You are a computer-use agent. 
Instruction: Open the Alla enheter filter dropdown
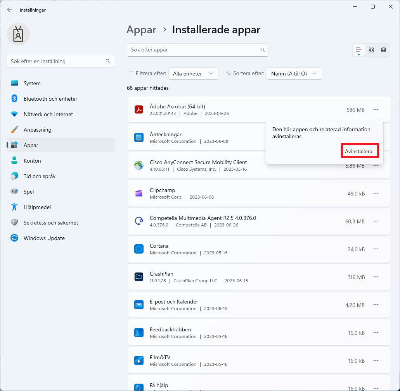click(x=193, y=74)
